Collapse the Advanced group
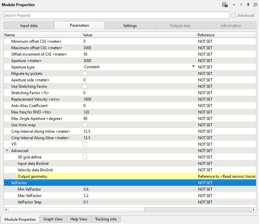The width and height of the screenshot is (259, 224). point(7,151)
